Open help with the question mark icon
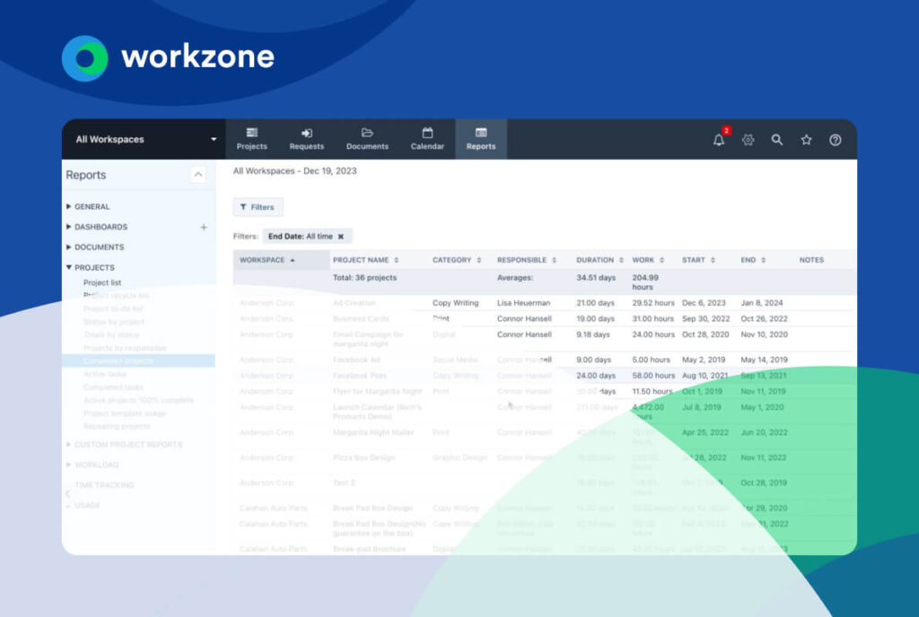The width and height of the screenshot is (919, 617). coord(836,140)
